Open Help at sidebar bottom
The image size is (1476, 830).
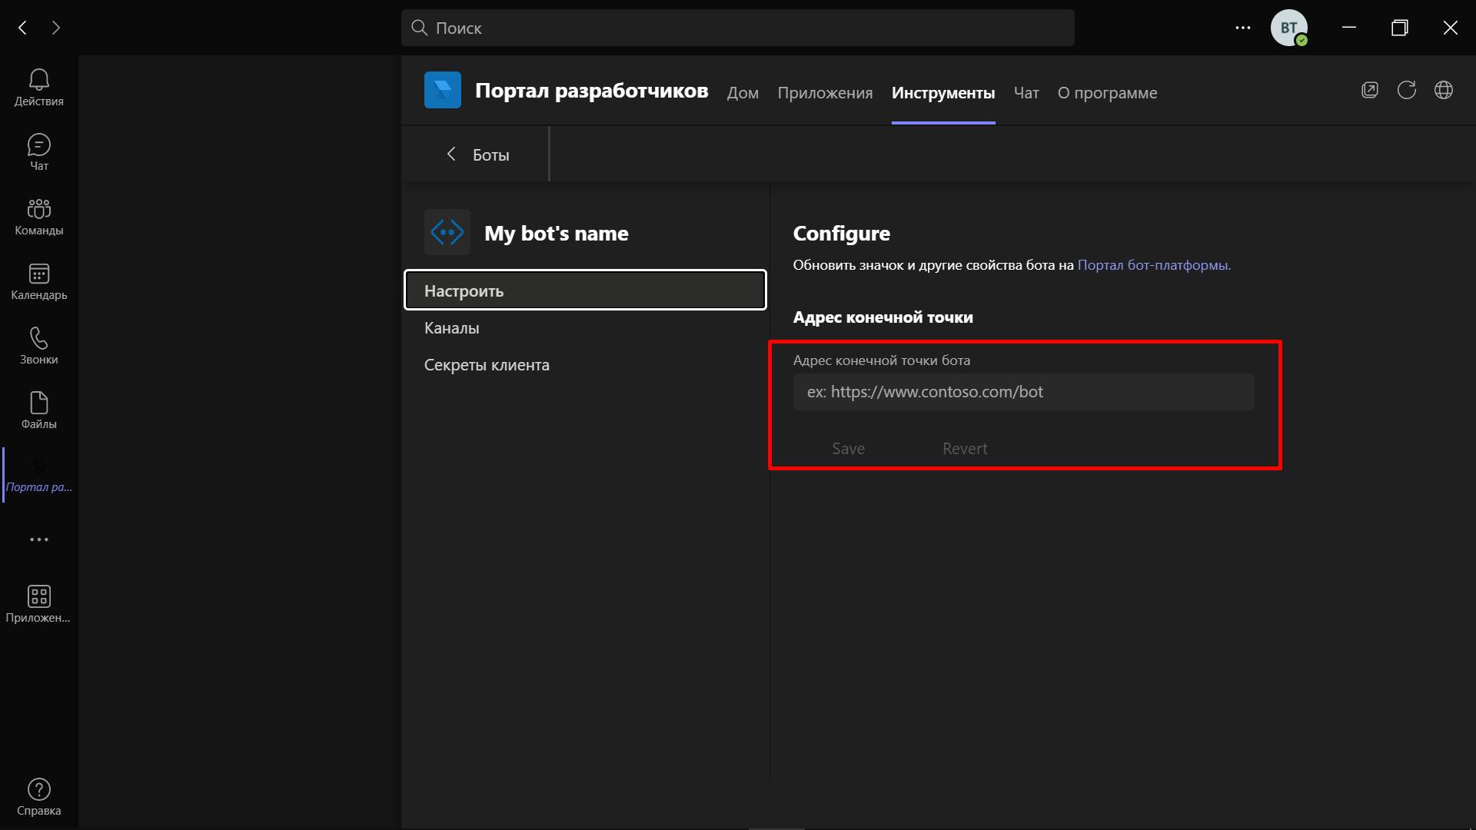point(38,797)
